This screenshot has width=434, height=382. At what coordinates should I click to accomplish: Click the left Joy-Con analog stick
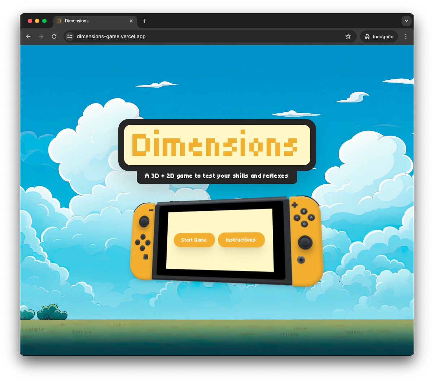[x=144, y=221]
